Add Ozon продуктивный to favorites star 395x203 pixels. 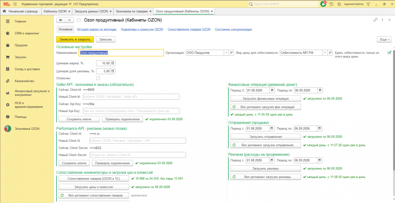click(x=79, y=20)
